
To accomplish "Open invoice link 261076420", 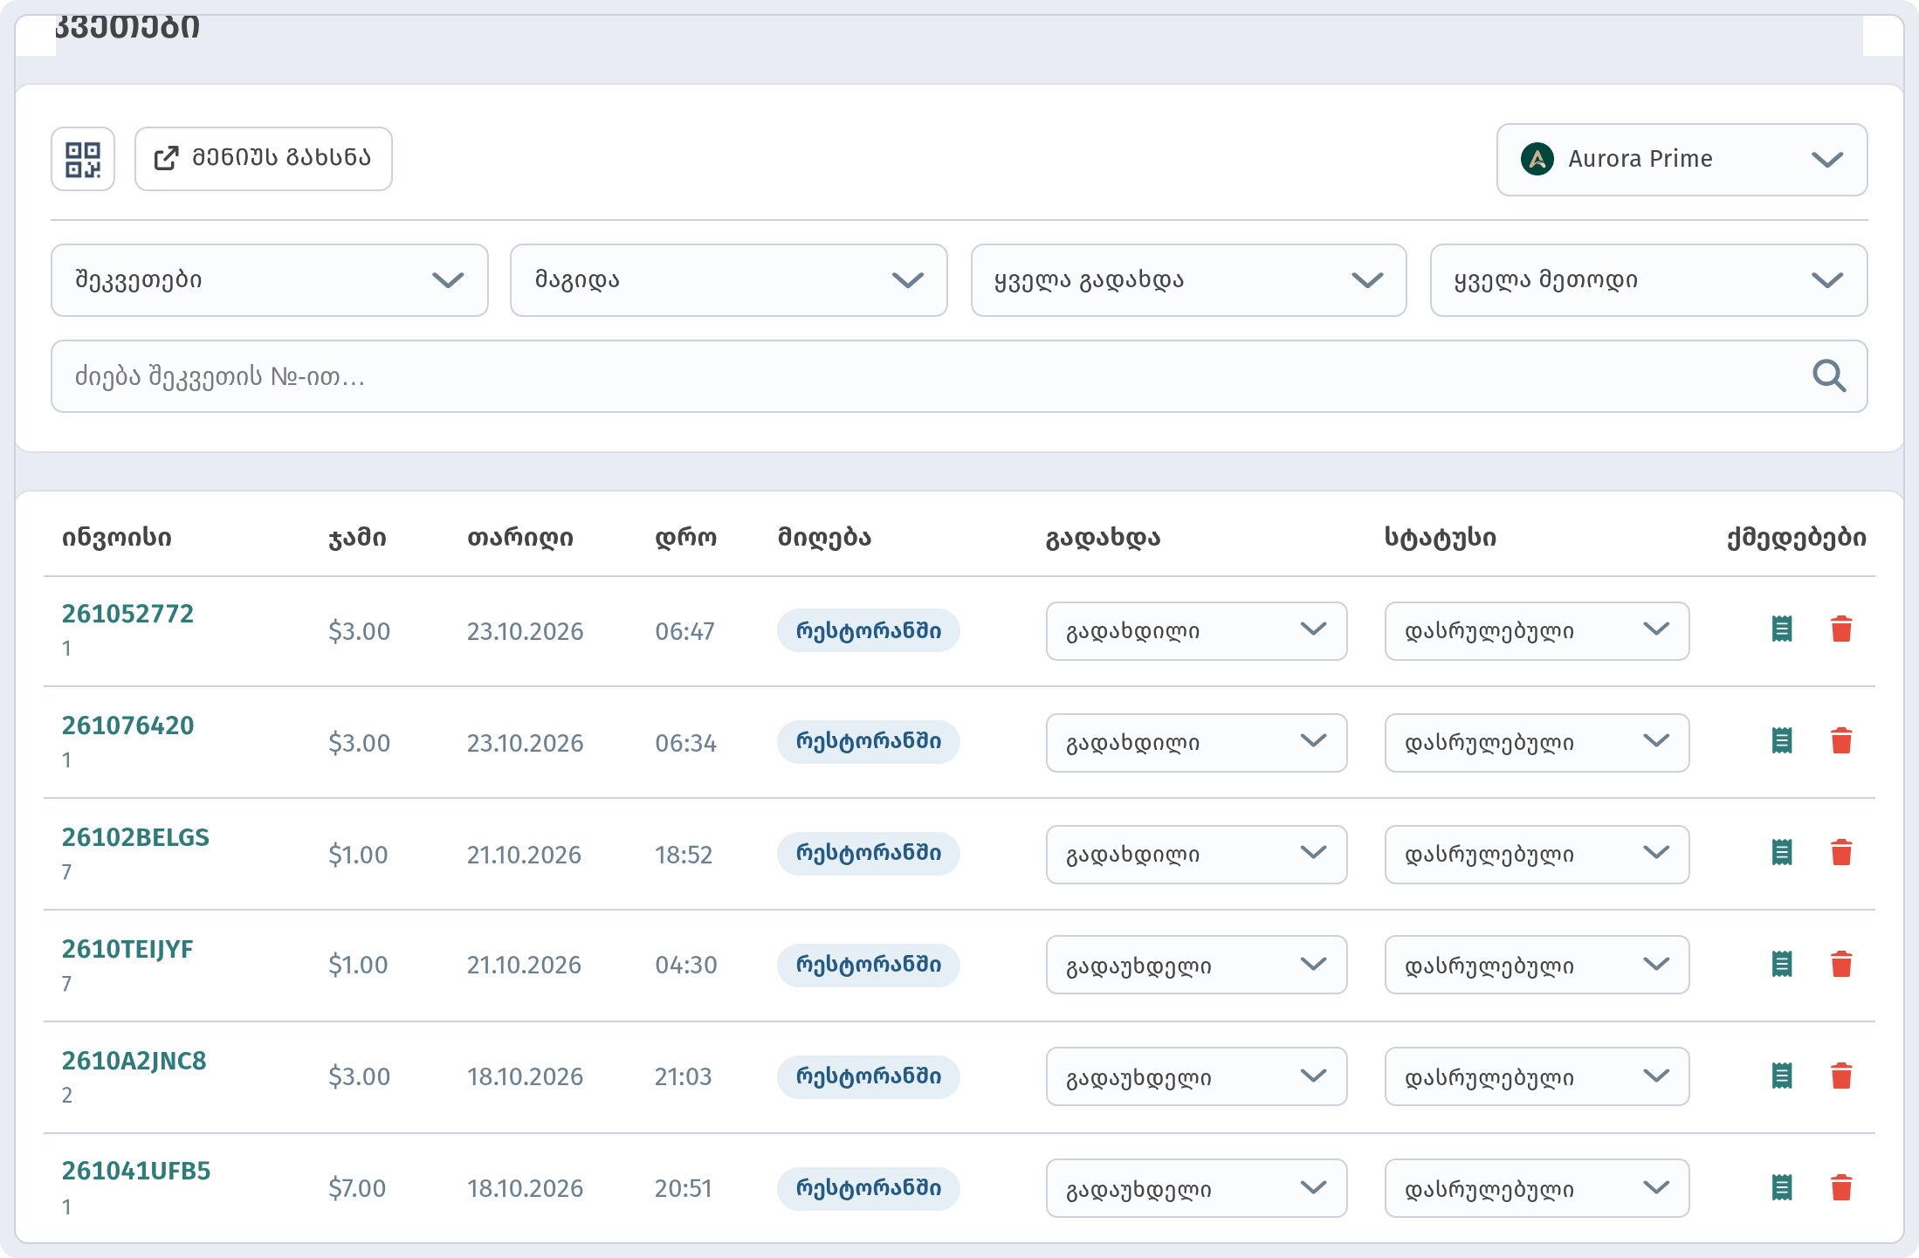I will [127, 725].
